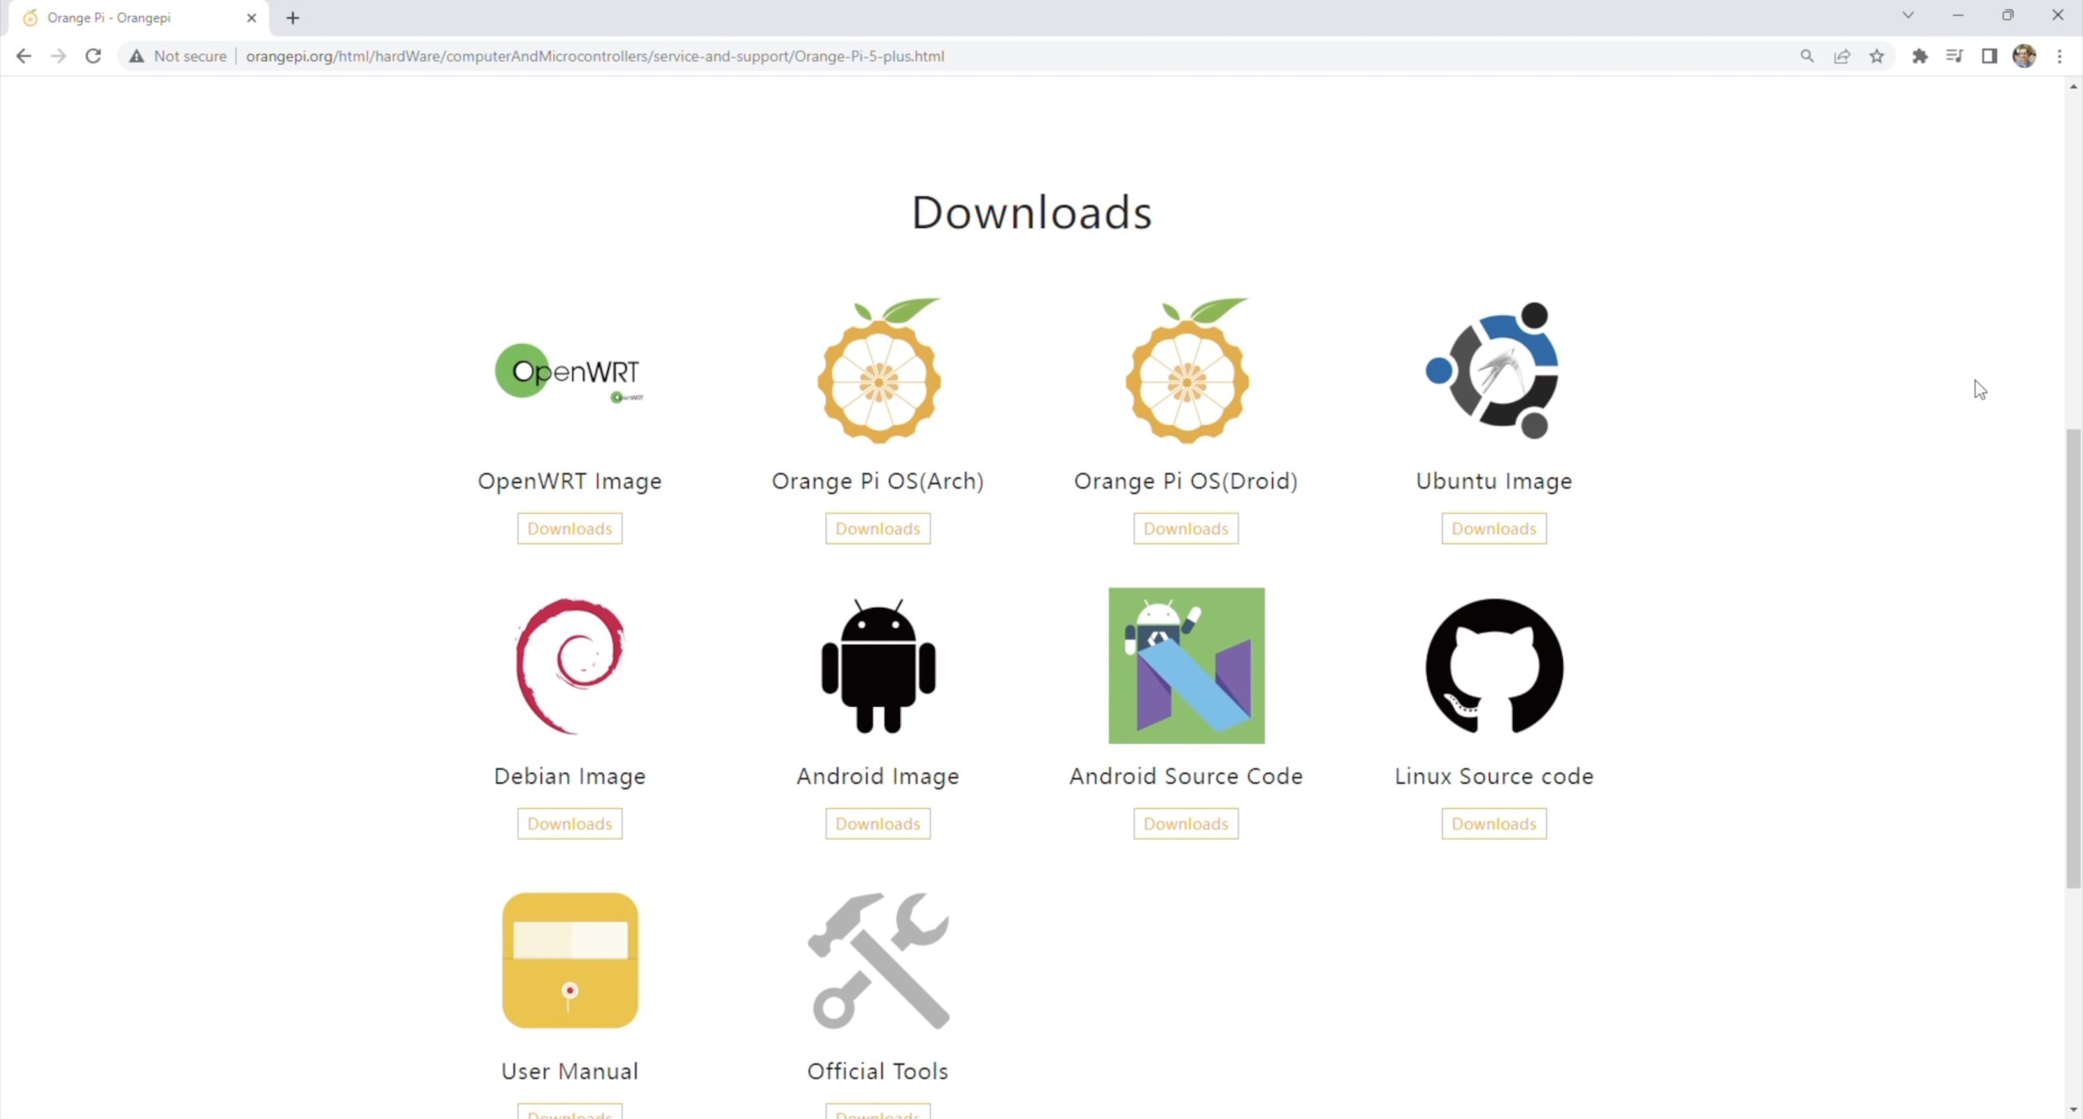This screenshot has width=2083, height=1119.
Task: Expand the tab search chevron
Action: (1907, 15)
